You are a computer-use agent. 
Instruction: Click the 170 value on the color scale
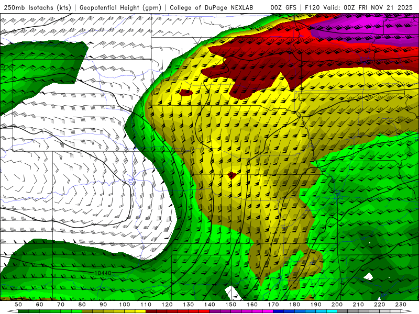coord(273,305)
